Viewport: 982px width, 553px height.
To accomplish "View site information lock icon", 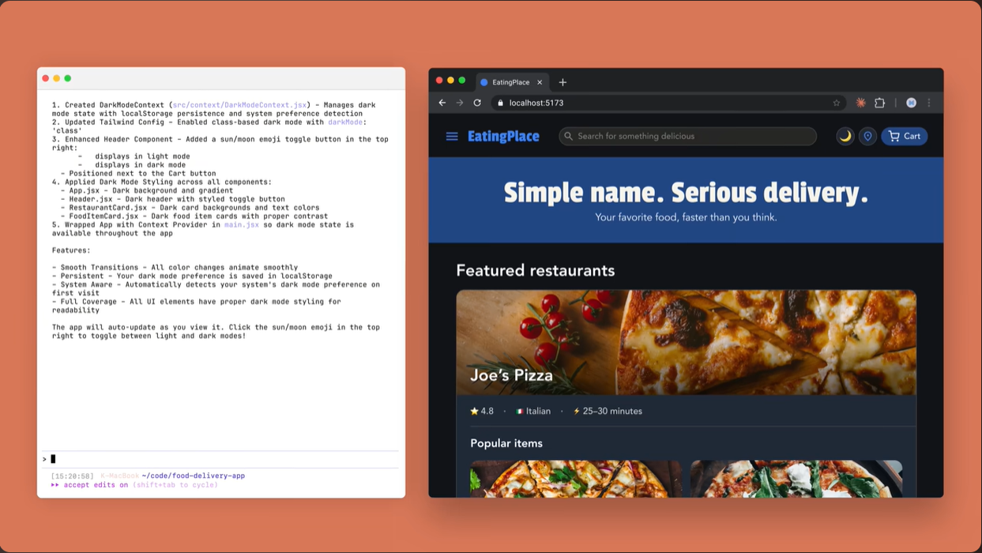I will coord(500,103).
